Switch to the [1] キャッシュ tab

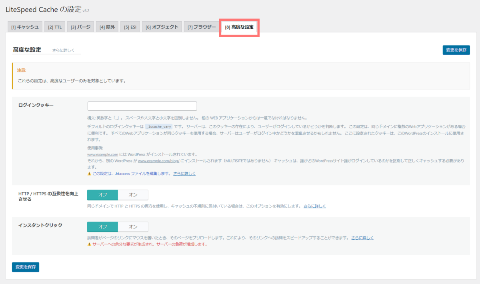click(25, 26)
